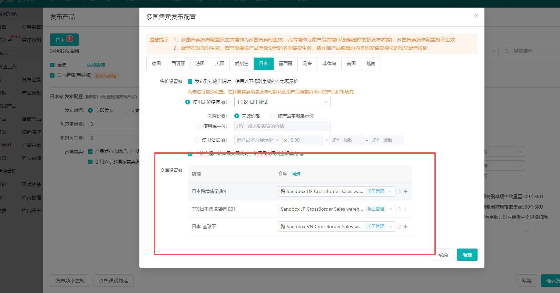
Task: Choose 源产品本地展示价 radio for 采购价
Action: point(273,116)
